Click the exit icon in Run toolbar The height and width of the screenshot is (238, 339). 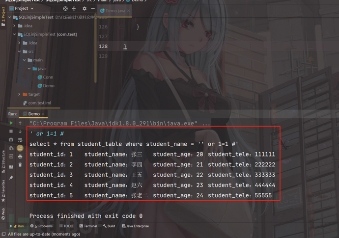(11, 156)
